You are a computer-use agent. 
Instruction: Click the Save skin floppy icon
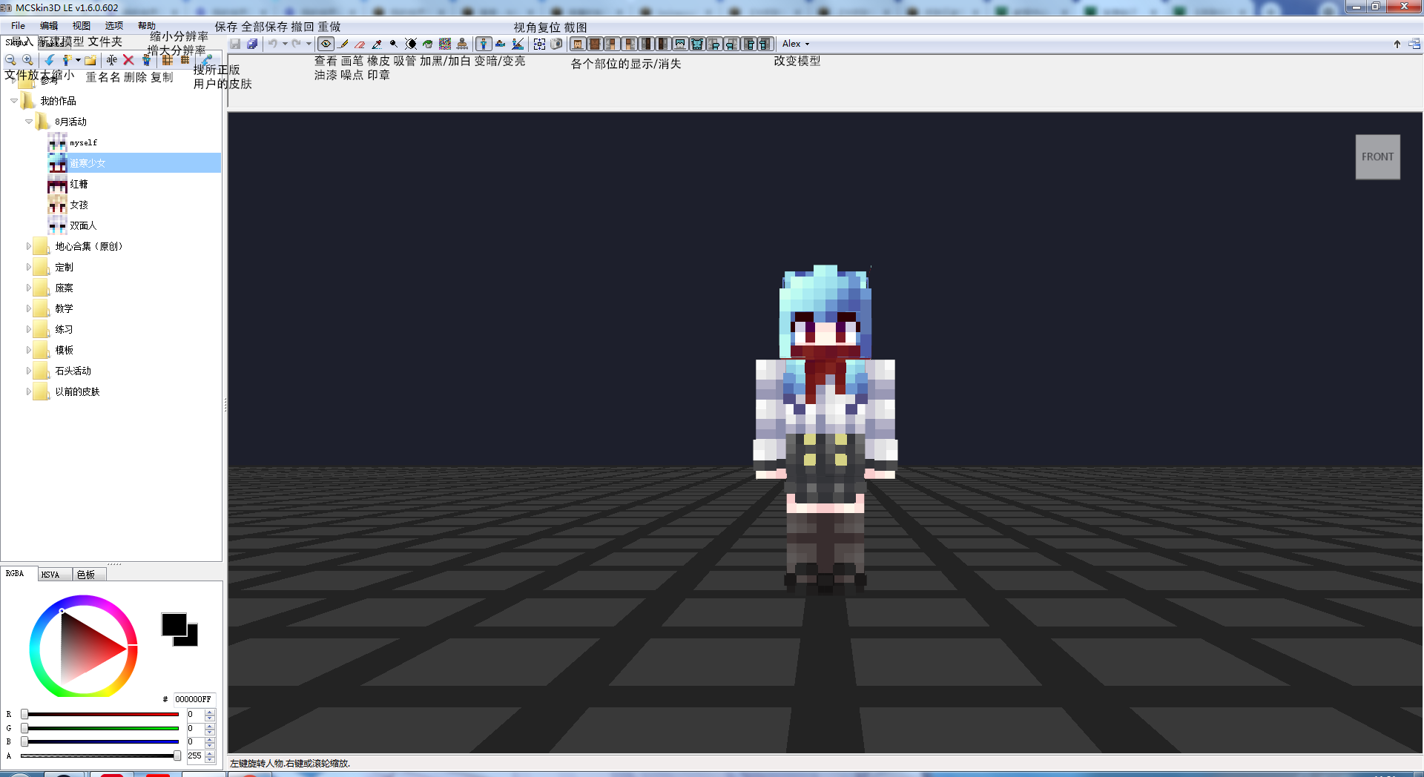click(x=235, y=44)
